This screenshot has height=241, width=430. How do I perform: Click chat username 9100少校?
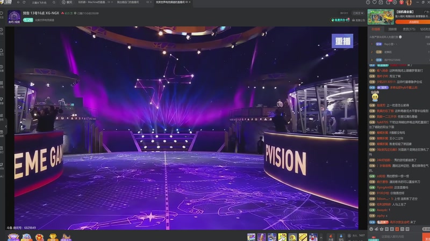pyautogui.click(x=383, y=193)
